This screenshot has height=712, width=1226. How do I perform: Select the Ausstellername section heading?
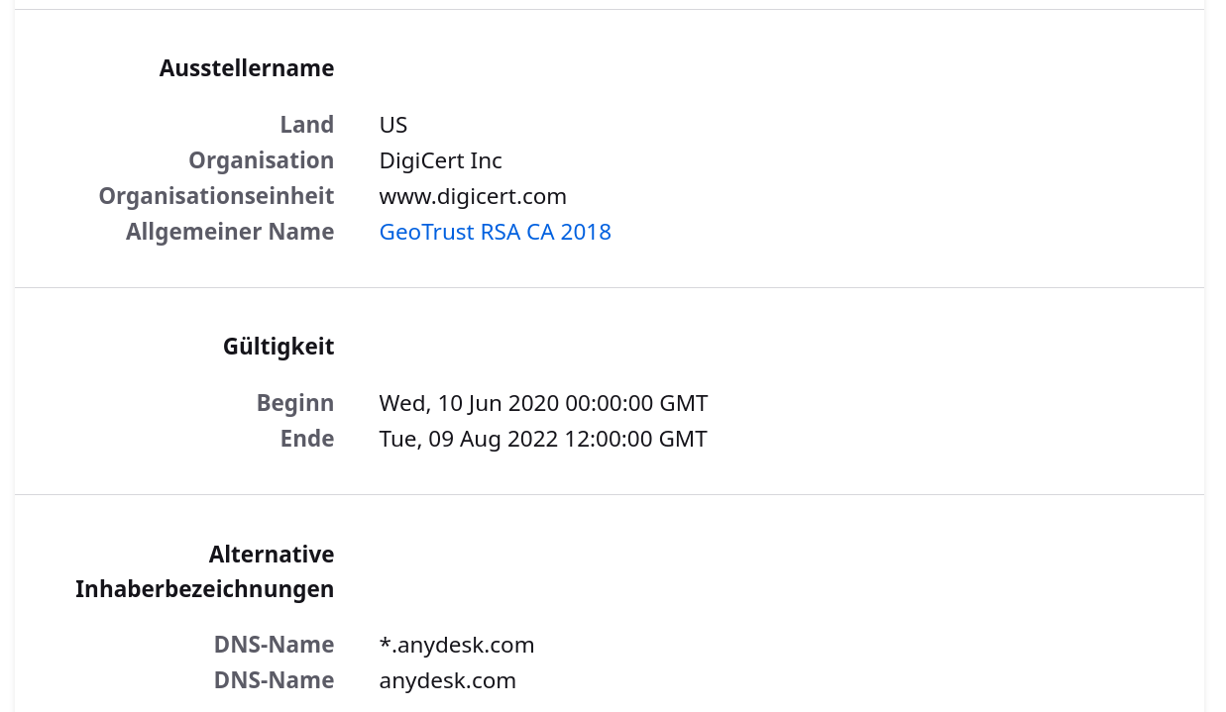coord(247,68)
